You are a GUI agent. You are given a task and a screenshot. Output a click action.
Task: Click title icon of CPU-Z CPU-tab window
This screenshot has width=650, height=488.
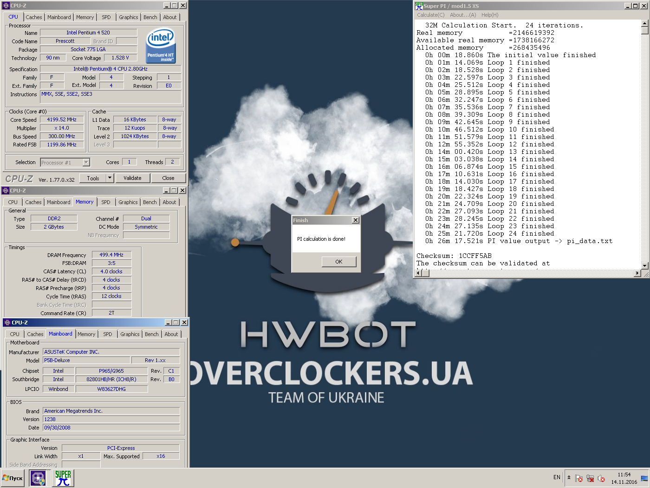(6, 6)
